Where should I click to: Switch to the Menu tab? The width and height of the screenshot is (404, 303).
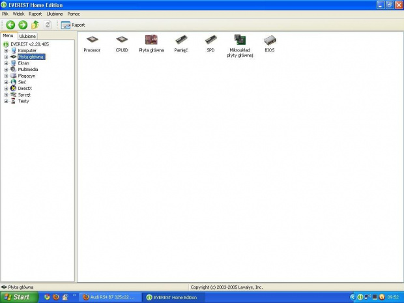8,36
